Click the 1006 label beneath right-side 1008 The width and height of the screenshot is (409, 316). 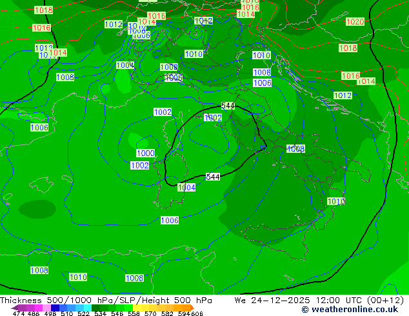263,83
